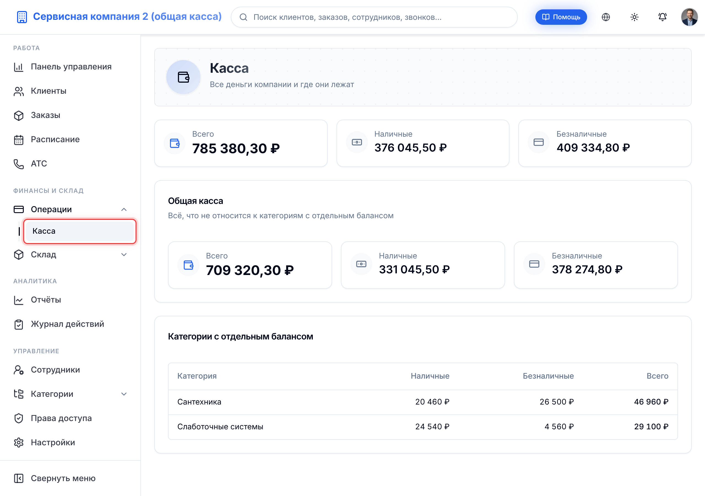Toggle the light theme sun icon

634,17
